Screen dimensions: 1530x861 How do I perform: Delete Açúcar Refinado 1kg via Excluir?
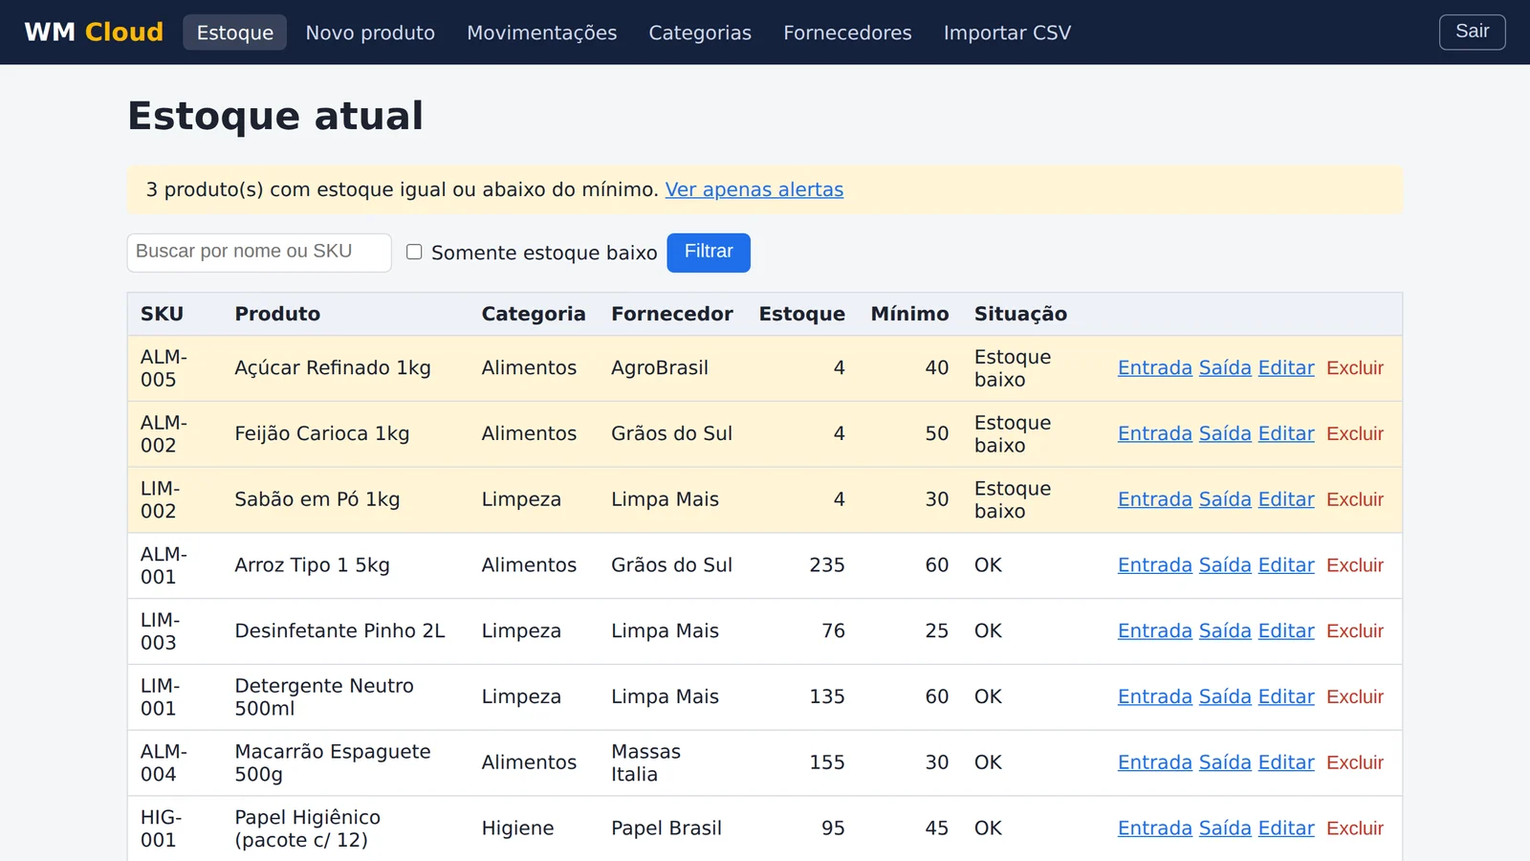tap(1355, 368)
